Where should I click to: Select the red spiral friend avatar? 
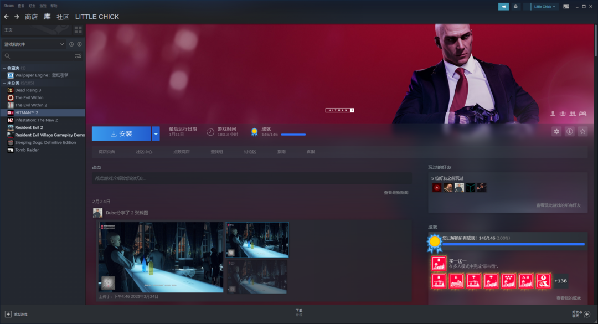point(437,187)
